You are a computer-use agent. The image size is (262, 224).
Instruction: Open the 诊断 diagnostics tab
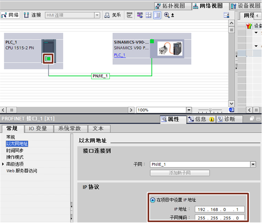[x=229, y=119]
